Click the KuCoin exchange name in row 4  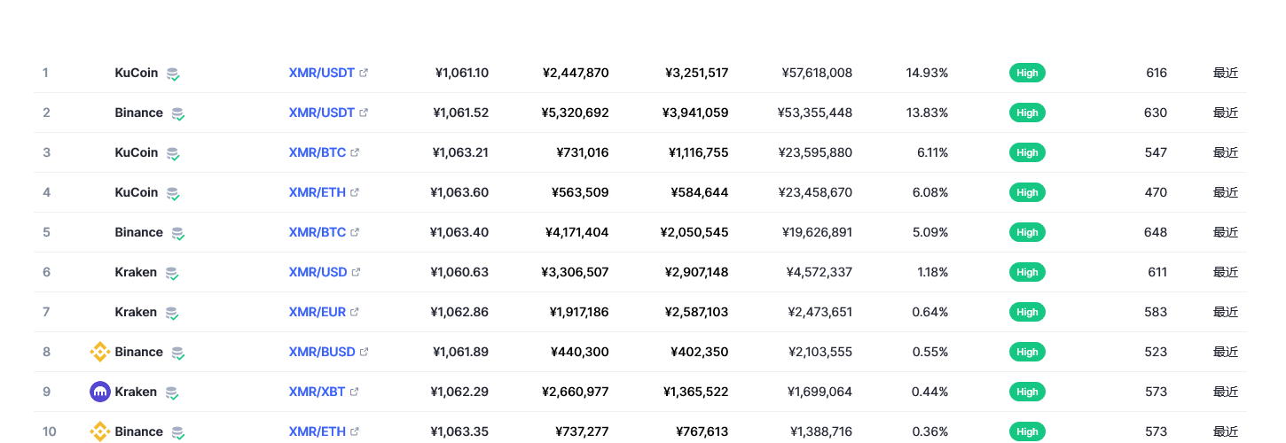click(137, 192)
